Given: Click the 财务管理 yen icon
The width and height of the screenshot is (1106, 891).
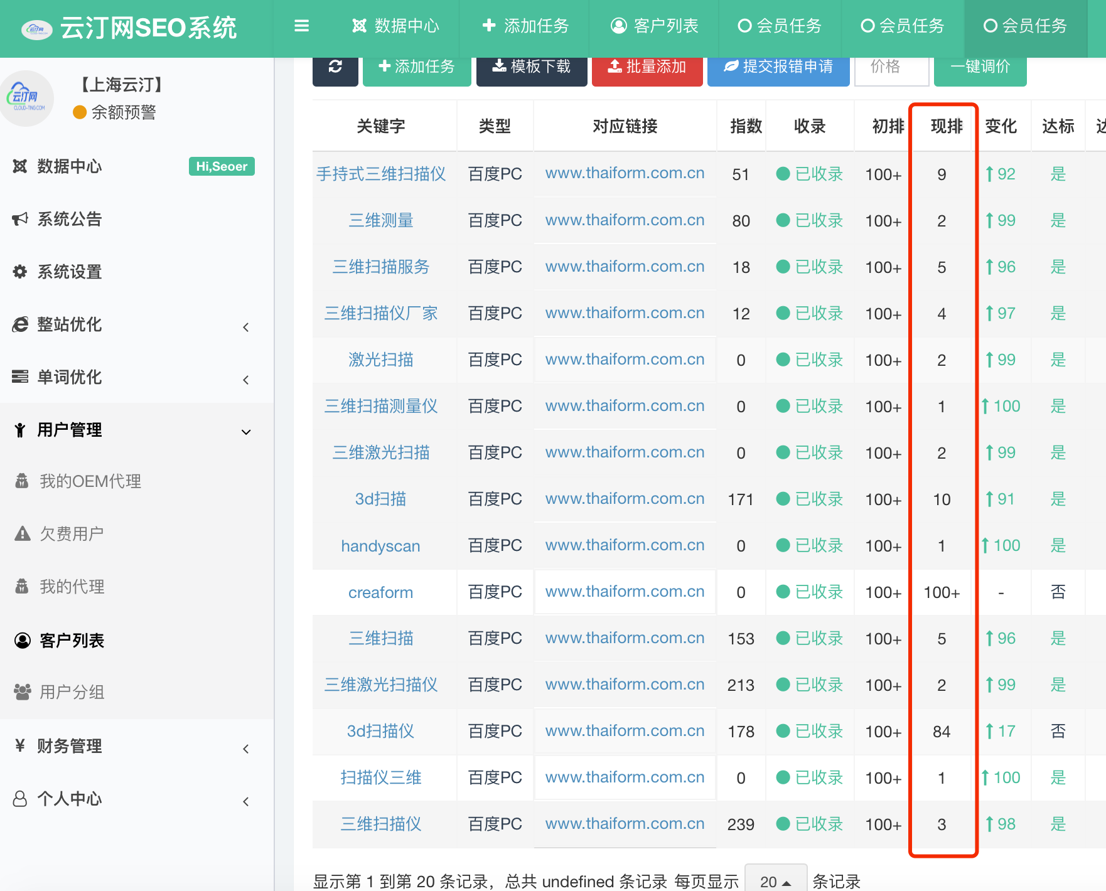Looking at the screenshot, I should (x=20, y=745).
